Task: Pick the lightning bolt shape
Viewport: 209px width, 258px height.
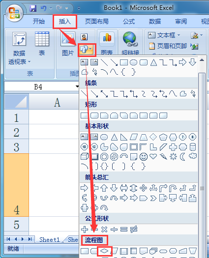Action: click(x=163, y=156)
